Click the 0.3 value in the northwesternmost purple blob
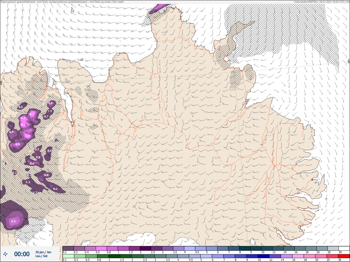The image size is (350, 262). point(21,107)
